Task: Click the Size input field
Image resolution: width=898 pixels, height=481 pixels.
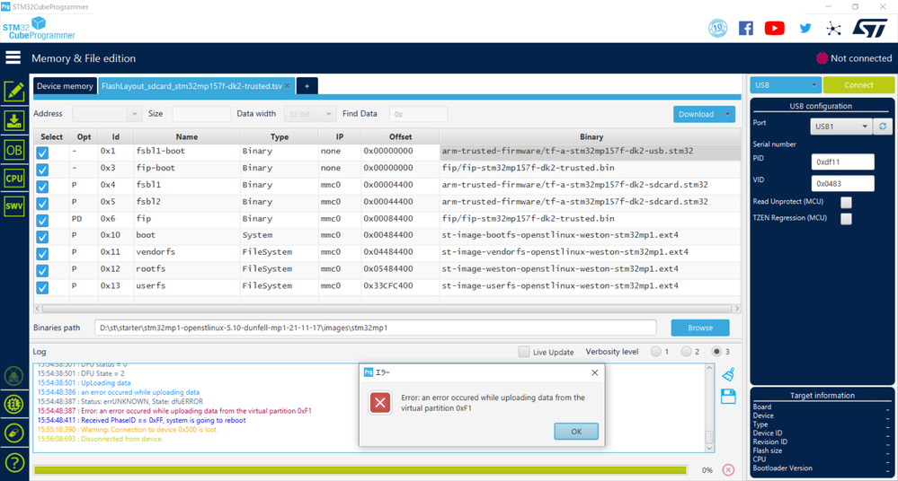Action: 201,114
